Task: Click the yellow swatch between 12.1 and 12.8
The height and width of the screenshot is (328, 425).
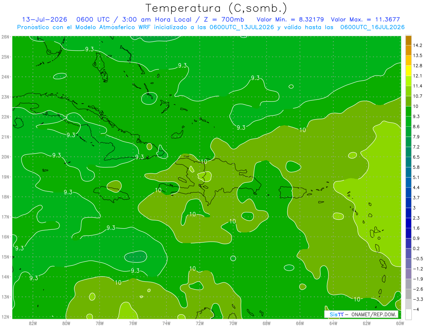Action: pos(408,71)
